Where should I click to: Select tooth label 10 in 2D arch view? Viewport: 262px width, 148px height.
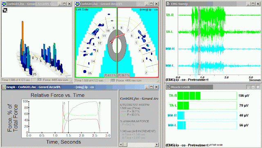click(x=108, y=31)
